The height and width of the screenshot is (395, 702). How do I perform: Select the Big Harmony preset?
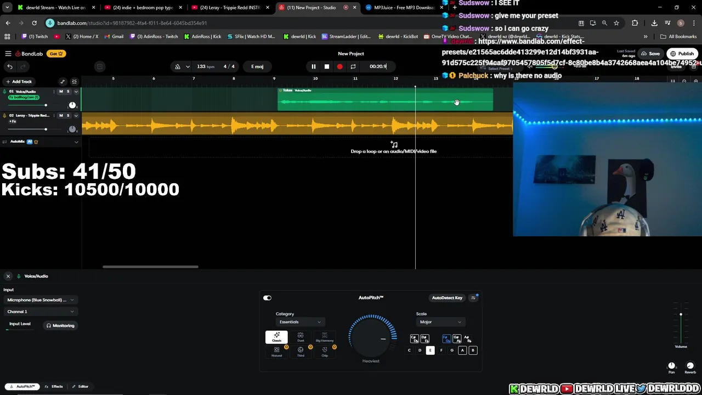click(x=325, y=337)
